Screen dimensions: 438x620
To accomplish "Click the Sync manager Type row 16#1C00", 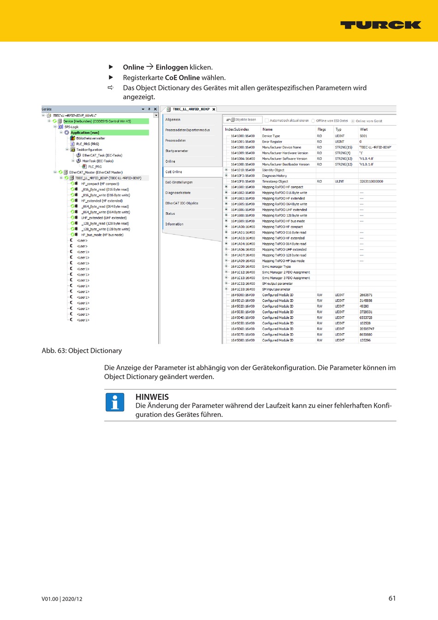I will pos(310,267).
